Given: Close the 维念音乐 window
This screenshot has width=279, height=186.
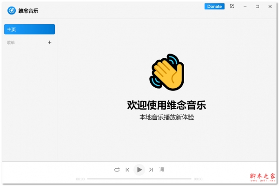Looking at the screenshot, I should click(270, 7).
